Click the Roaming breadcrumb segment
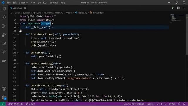 [x=48, y=13]
